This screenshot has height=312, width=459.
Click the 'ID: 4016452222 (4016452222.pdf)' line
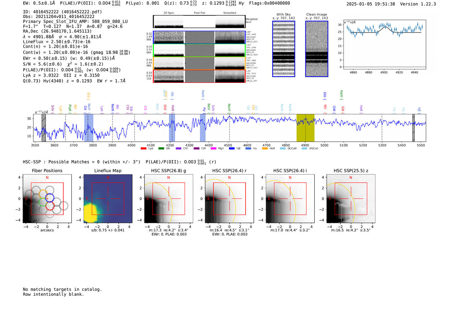coord(62,12)
